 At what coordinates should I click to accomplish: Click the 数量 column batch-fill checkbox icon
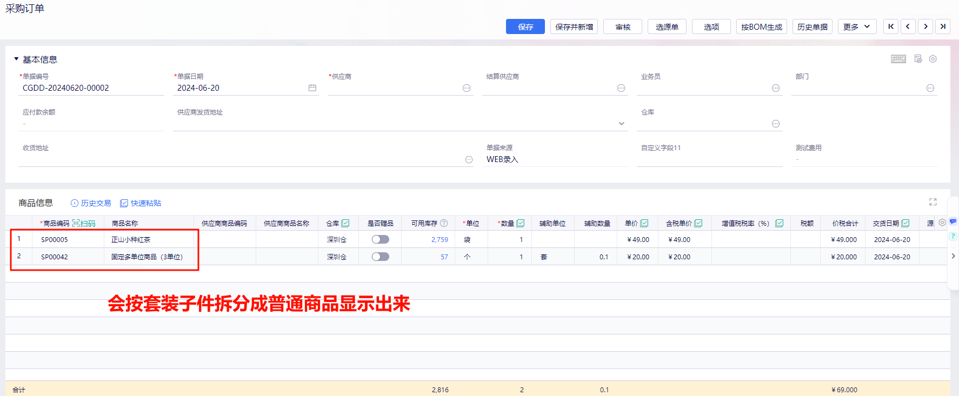pos(521,223)
